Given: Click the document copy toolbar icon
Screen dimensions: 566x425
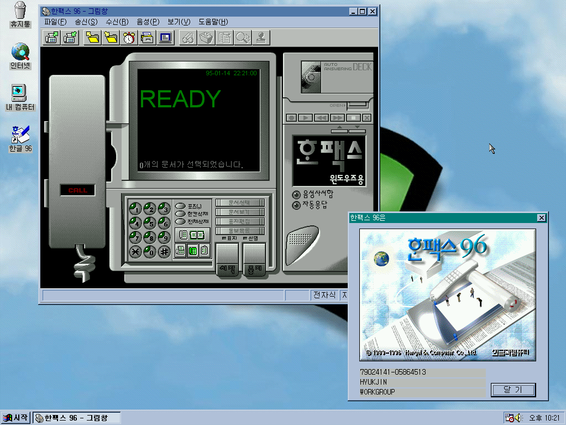Looking at the screenshot, I should (x=225, y=38).
